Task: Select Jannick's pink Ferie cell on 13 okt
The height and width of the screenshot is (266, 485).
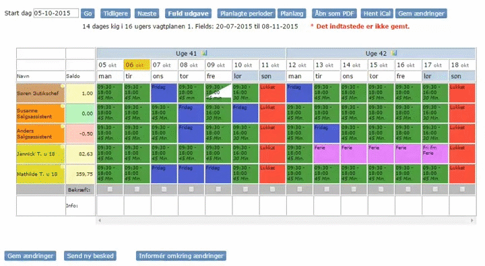Action: point(327,154)
